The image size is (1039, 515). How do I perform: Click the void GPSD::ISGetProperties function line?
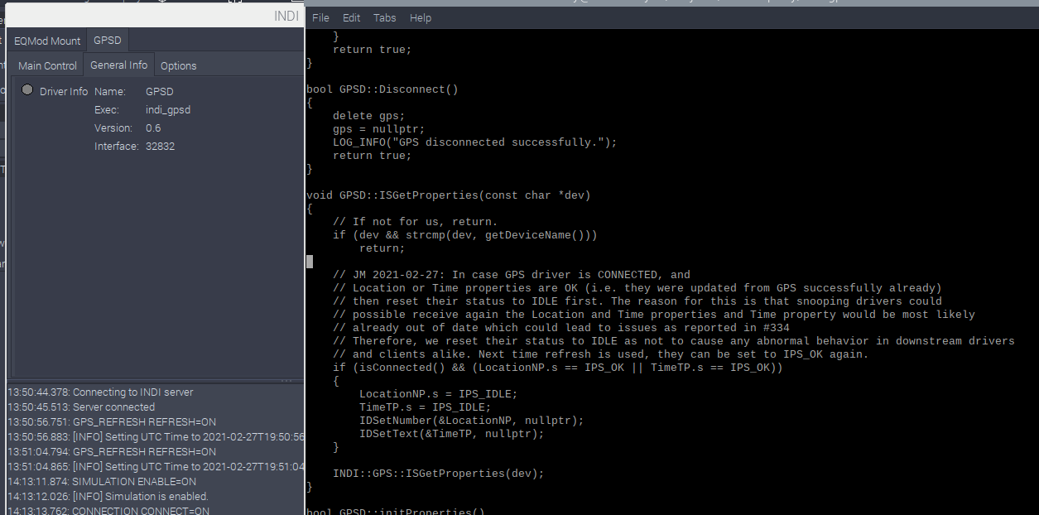coord(449,195)
